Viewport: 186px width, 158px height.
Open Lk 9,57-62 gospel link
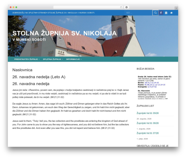pos(152,87)
